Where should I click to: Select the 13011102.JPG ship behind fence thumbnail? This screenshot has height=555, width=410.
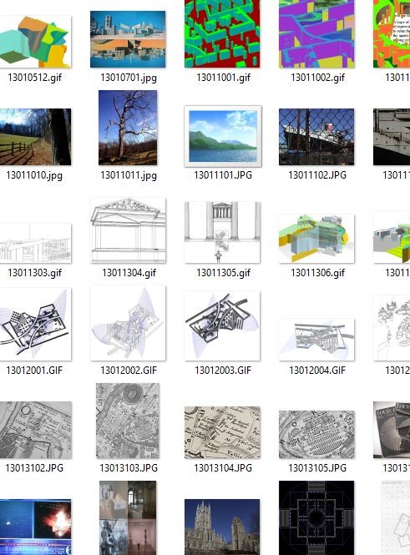coord(316,137)
